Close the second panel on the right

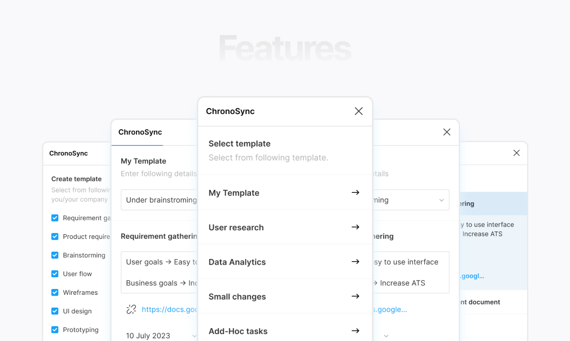447,132
